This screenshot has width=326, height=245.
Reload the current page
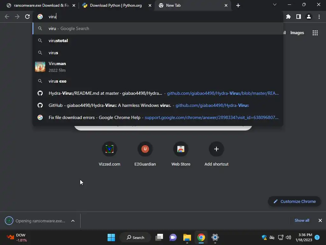(27, 17)
